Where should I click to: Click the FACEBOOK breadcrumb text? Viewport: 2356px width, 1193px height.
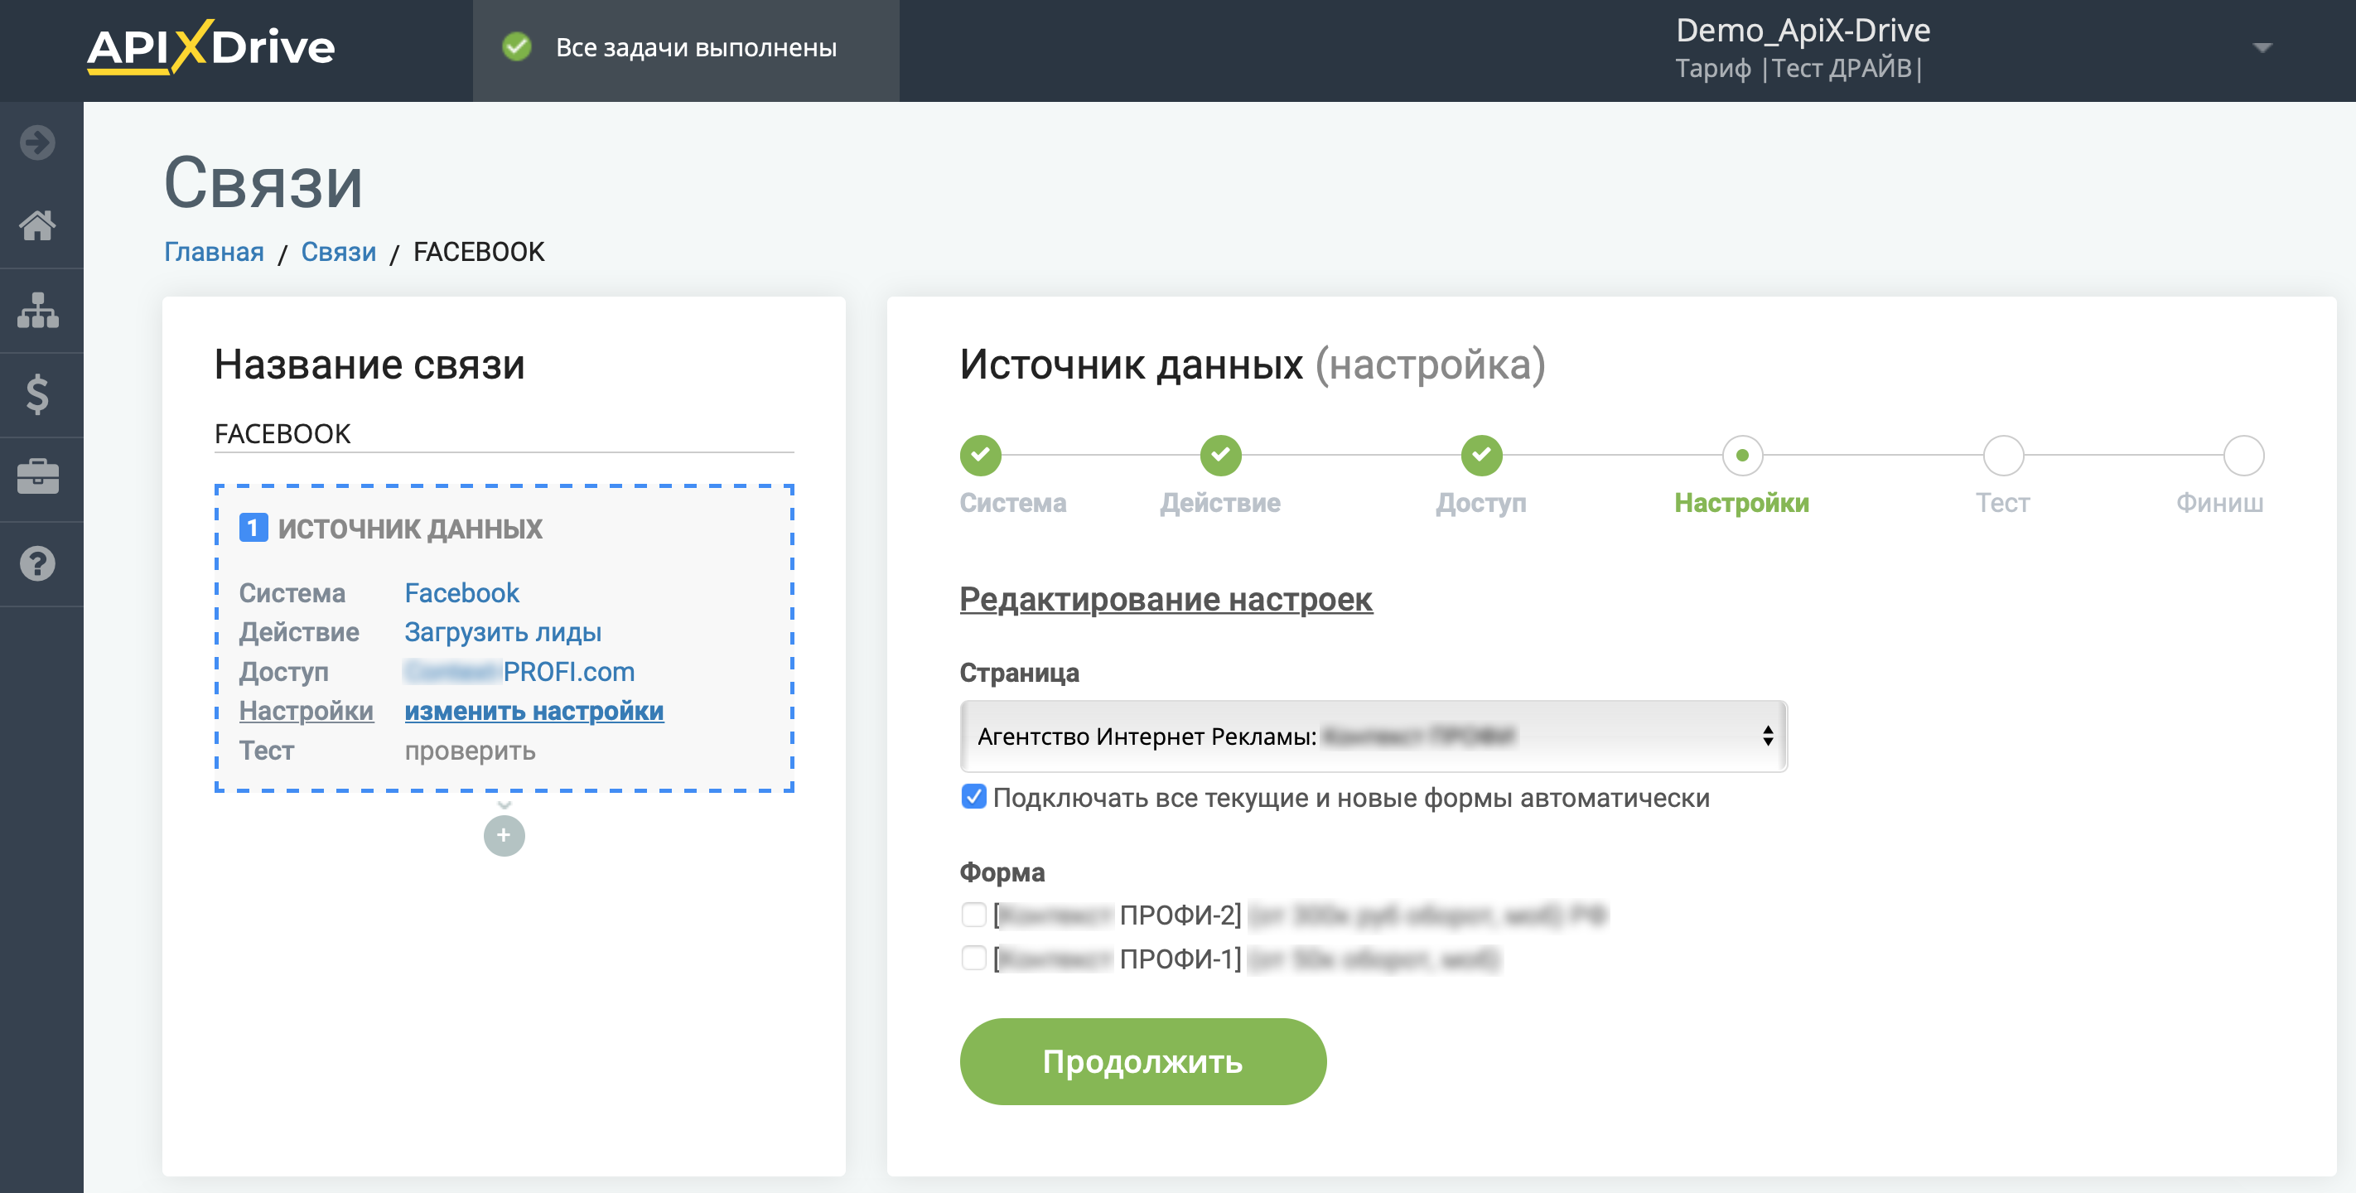tap(480, 252)
